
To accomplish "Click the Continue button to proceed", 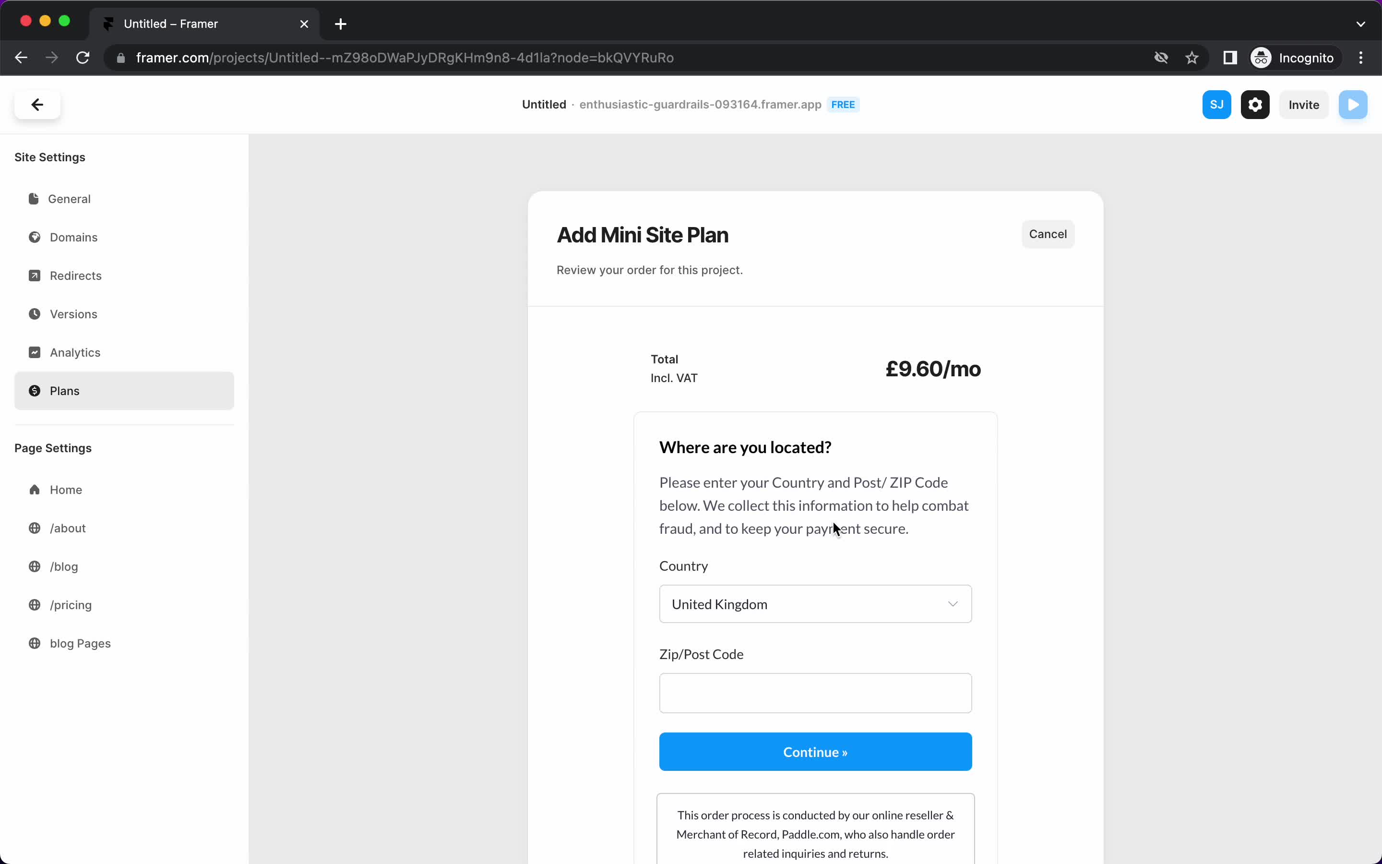I will (815, 752).
